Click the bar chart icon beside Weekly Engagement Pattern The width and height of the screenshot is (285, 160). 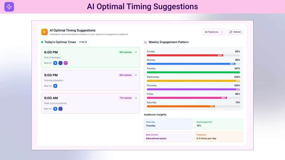[146, 42]
